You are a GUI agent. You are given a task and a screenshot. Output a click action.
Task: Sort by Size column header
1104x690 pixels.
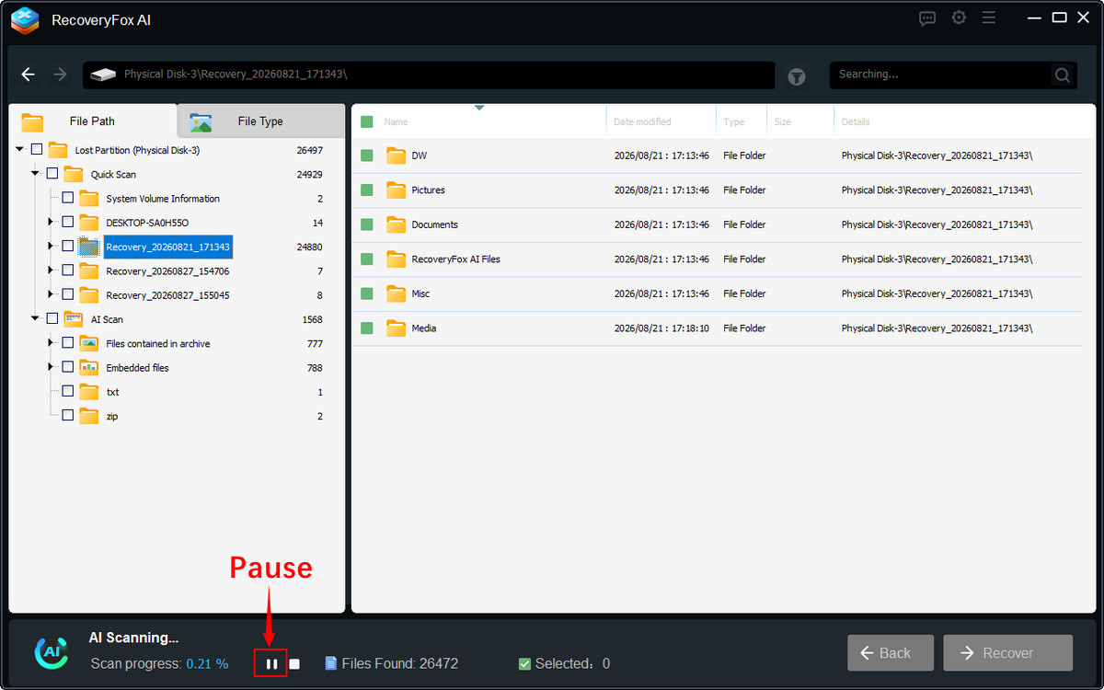[x=782, y=121]
